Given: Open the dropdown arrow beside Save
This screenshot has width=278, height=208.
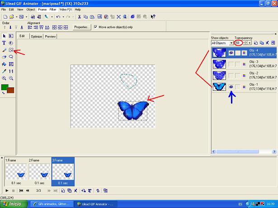Looking at the screenshot, I should [x=26, y=17].
